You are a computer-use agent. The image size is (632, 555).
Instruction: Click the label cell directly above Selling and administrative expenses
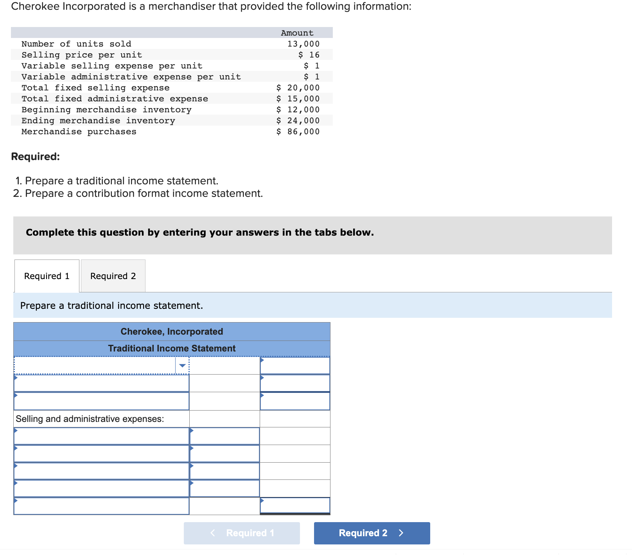click(x=102, y=401)
